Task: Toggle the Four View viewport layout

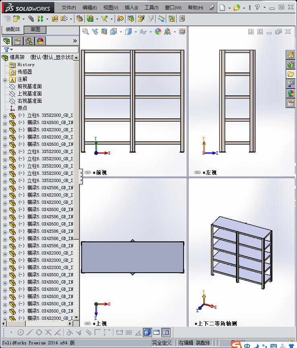Action: tap(166, 332)
